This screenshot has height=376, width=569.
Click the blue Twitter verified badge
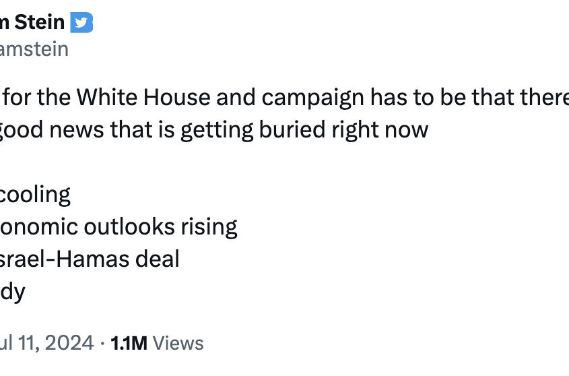click(x=82, y=22)
